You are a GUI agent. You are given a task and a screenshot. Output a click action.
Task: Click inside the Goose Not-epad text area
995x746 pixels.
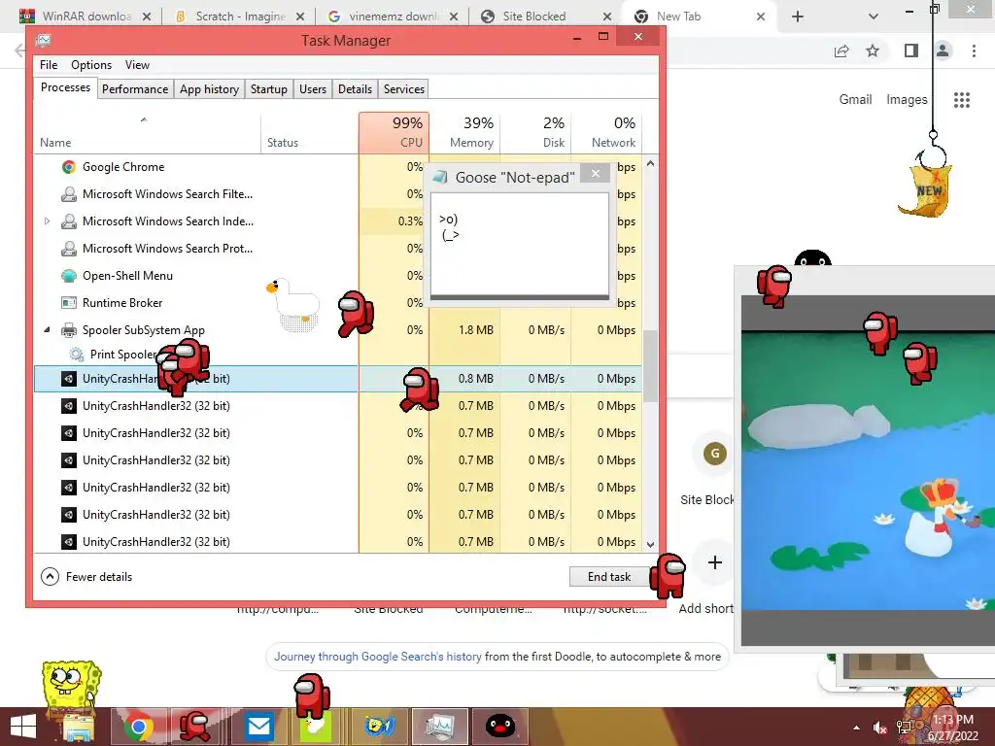tap(520, 244)
